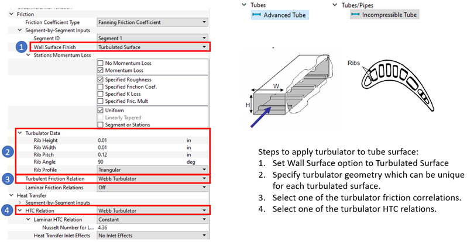The image size is (467, 242).
Task: Click the Rib Height value field
Action: tap(146, 140)
